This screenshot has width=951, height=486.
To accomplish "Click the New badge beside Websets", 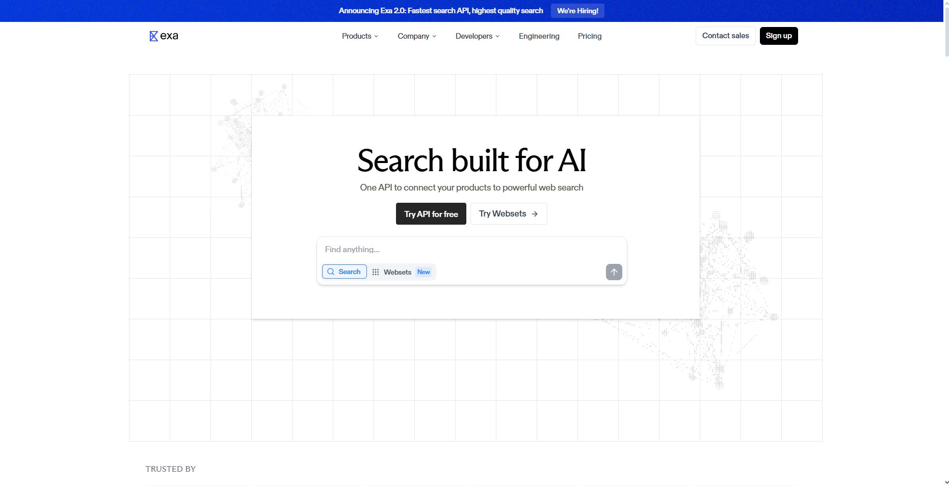I will [424, 272].
